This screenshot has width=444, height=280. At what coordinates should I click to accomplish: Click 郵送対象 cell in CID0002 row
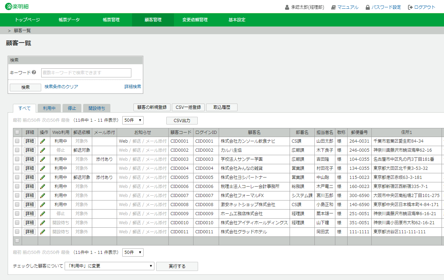[x=82, y=150]
